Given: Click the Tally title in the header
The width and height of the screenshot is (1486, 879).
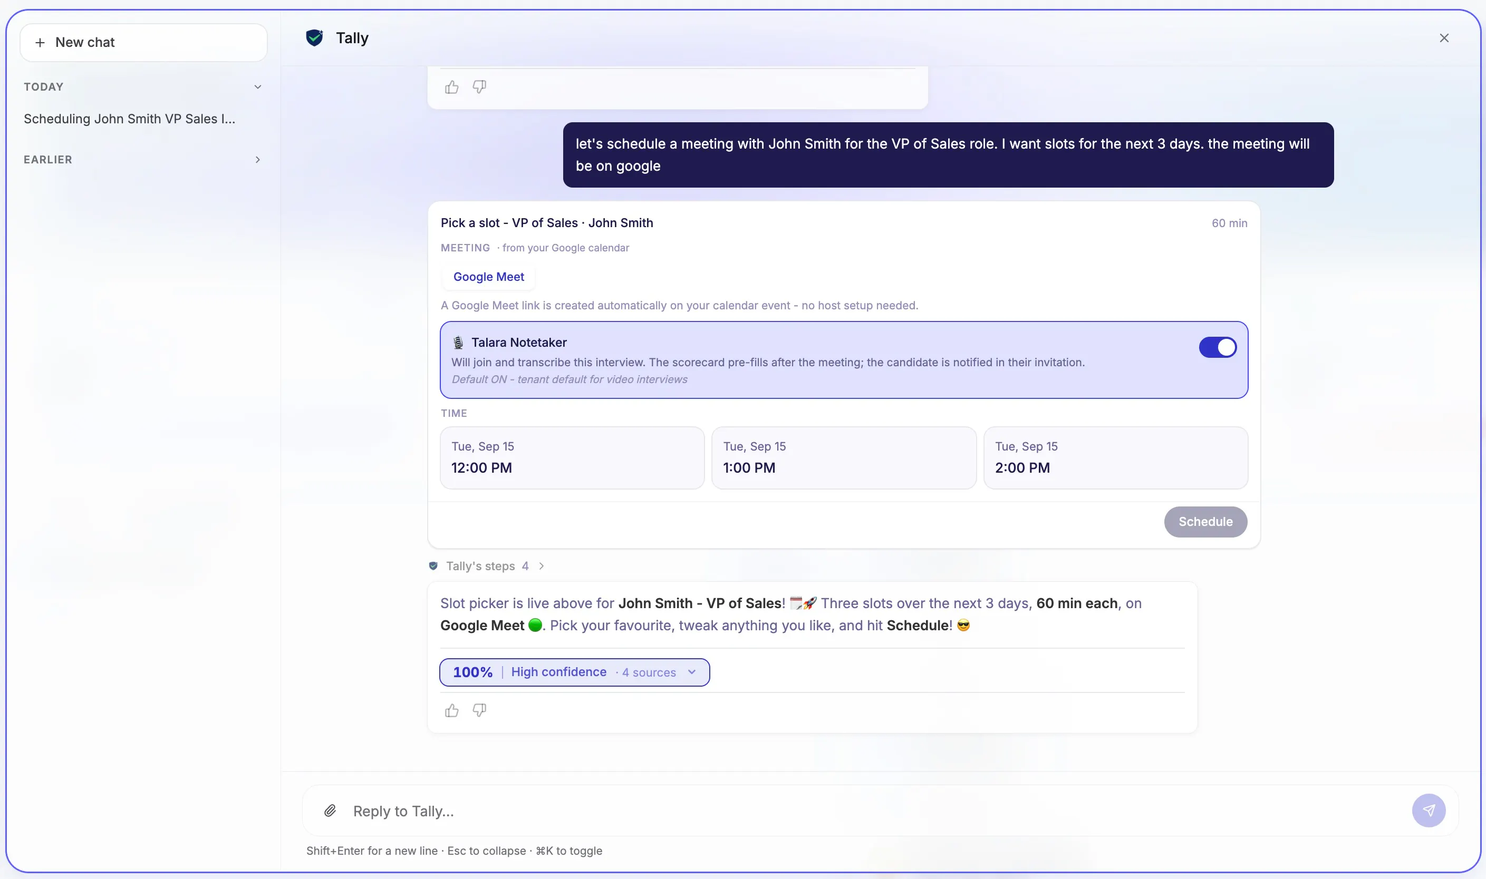Looking at the screenshot, I should click(x=352, y=38).
